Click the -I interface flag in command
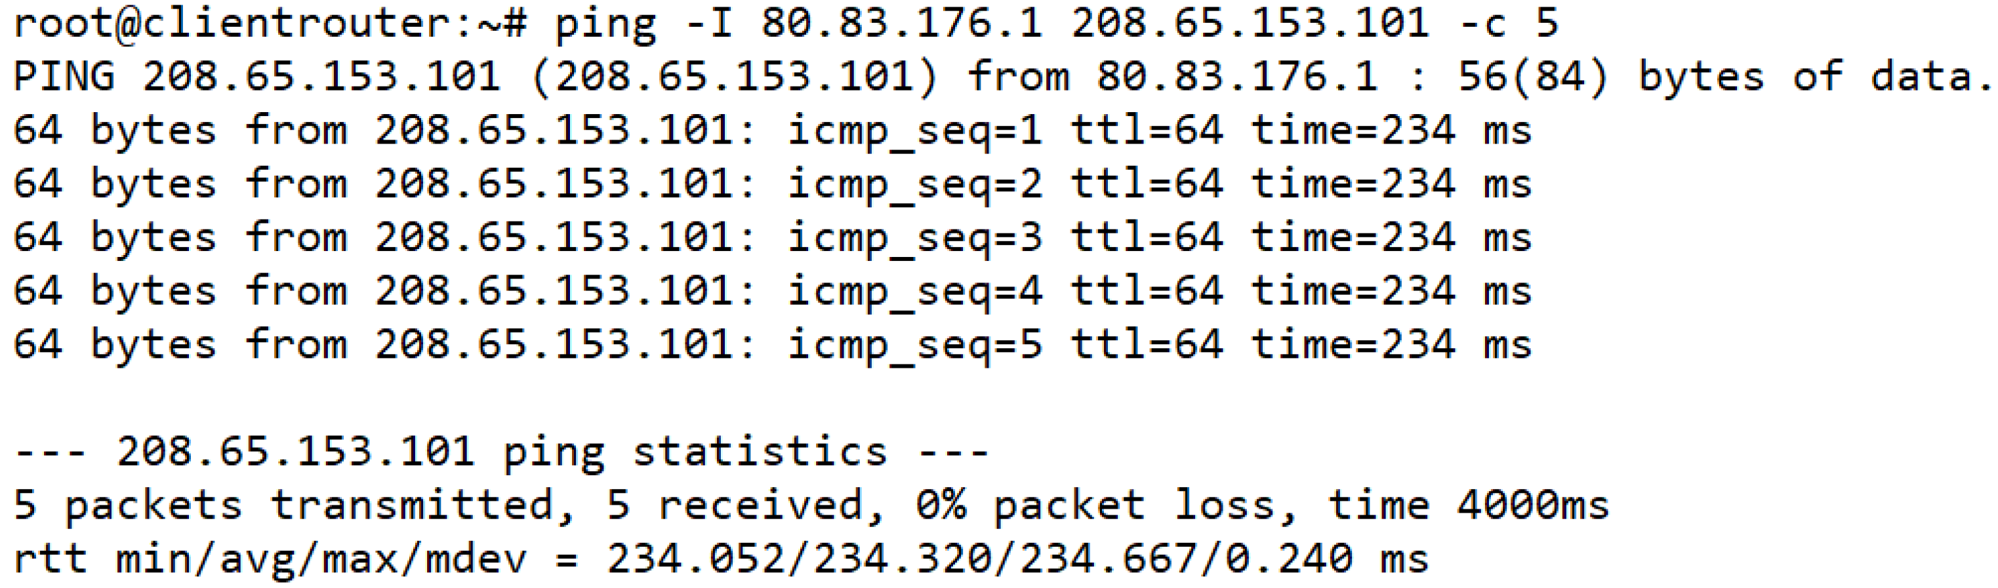The image size is (1998, 588). point(708,23)
